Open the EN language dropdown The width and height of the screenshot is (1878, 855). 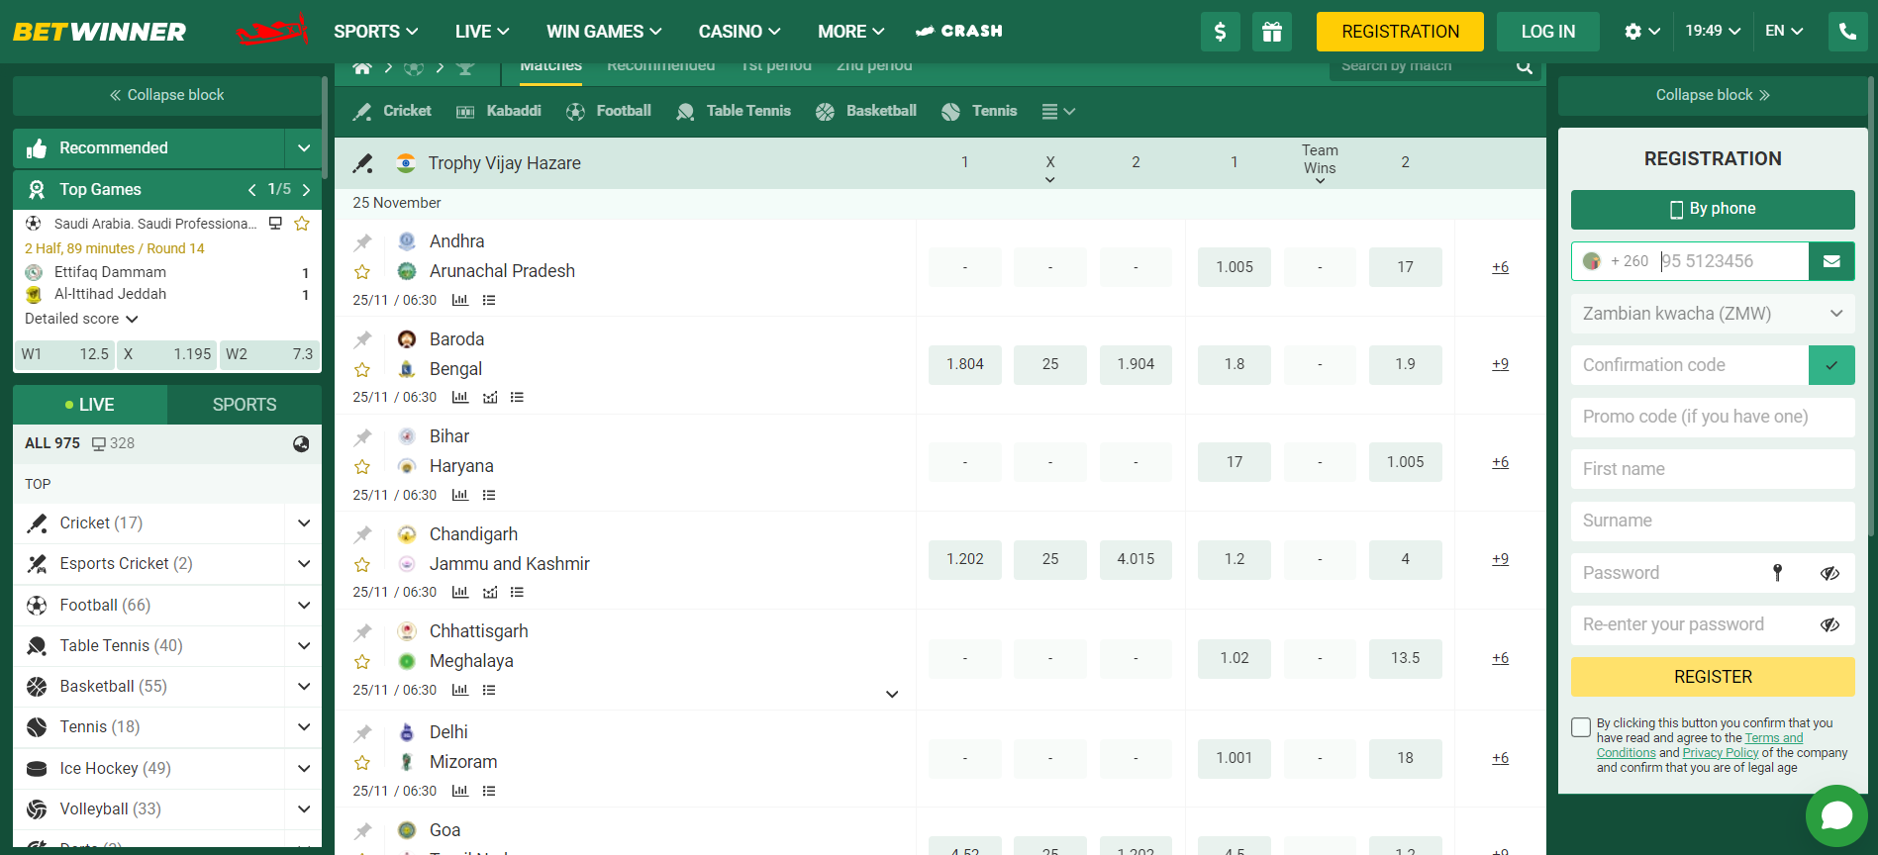pyautogui.click(x=1784, y=32)
